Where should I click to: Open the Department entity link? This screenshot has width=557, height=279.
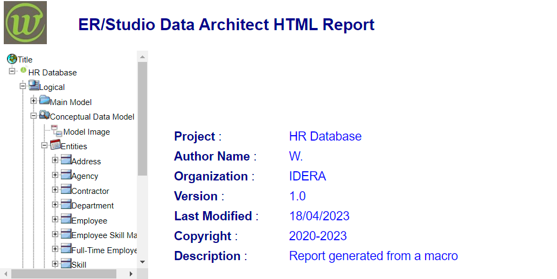coord(93,206)
